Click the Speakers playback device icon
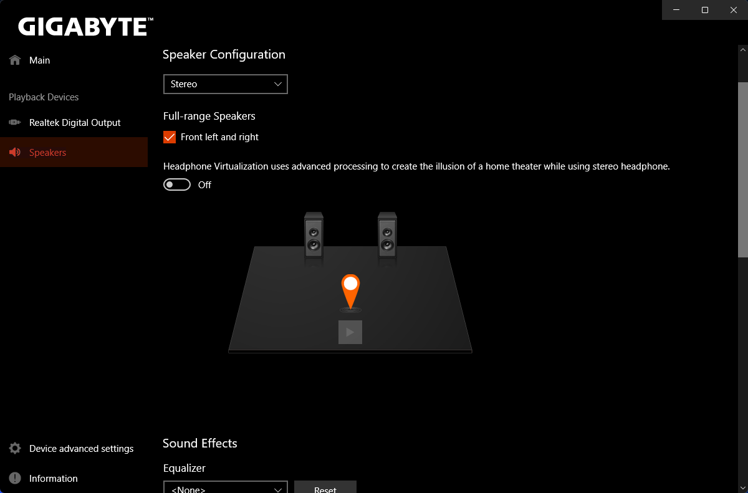The width and height of the screenshot is (748, 493). tap(14, 152)
